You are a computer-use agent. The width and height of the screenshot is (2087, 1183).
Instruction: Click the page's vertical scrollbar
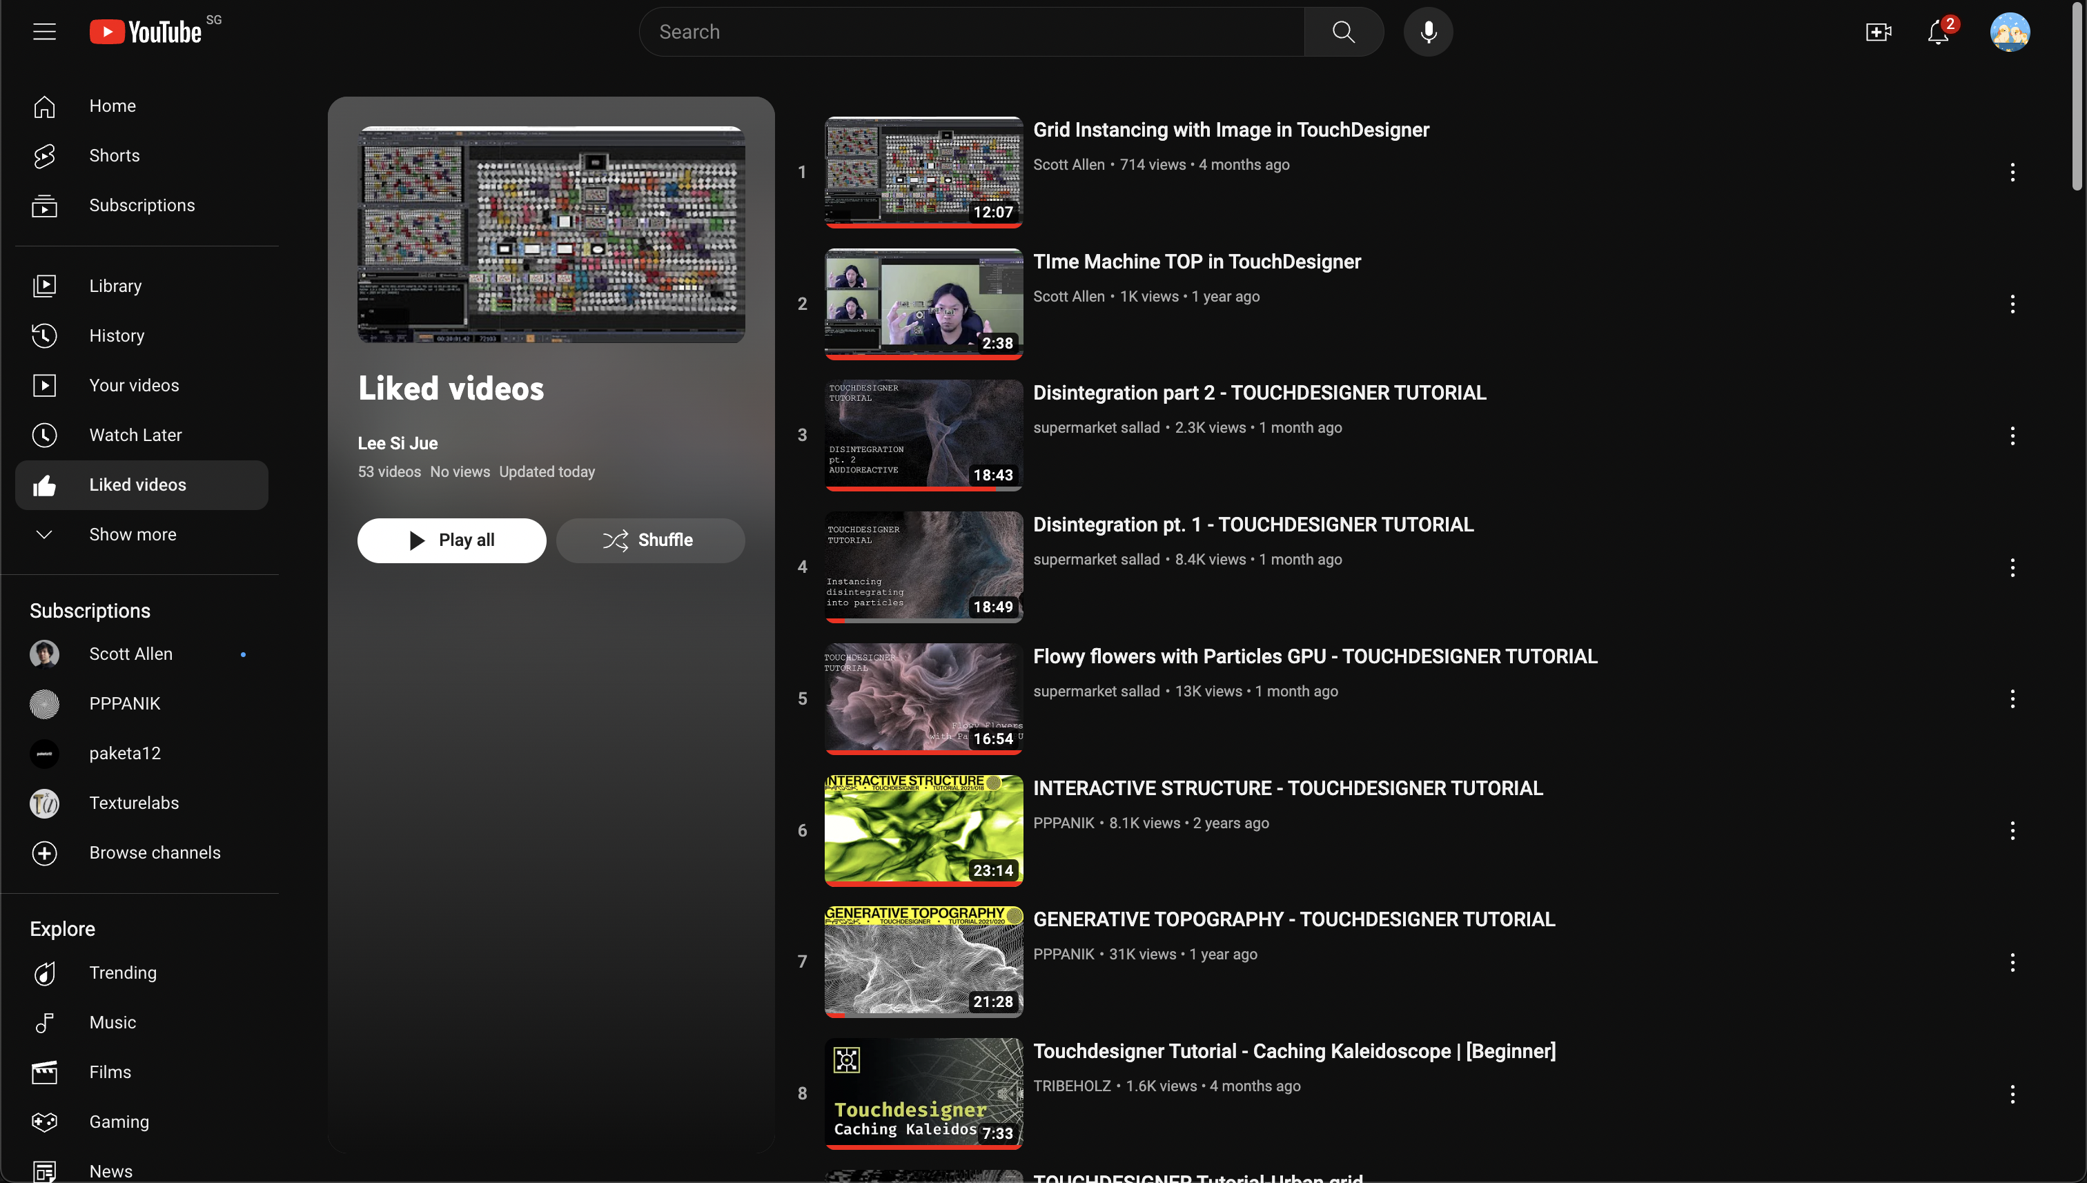(x=2078, y=97)
